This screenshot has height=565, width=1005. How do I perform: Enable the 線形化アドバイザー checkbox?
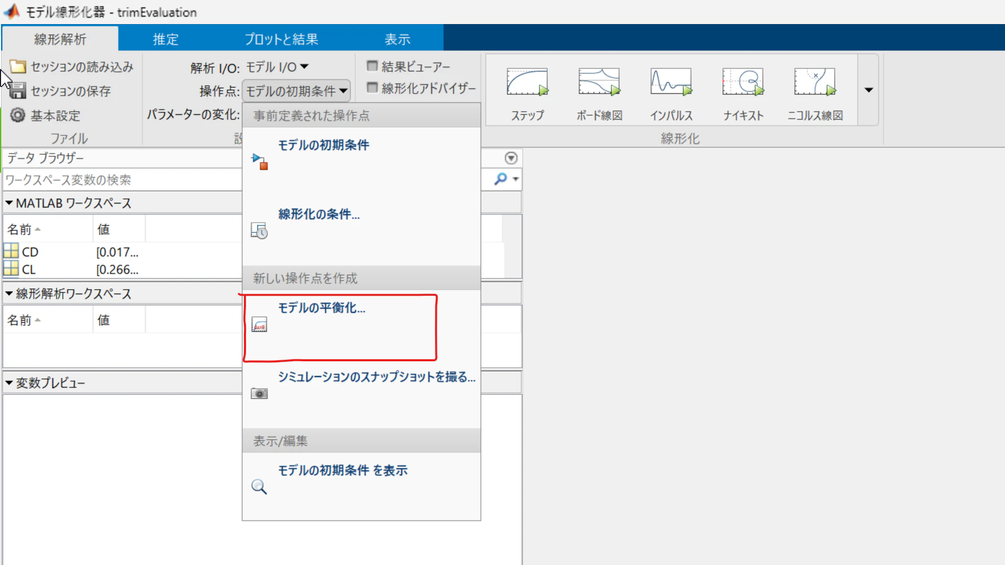tap(373, 88)
